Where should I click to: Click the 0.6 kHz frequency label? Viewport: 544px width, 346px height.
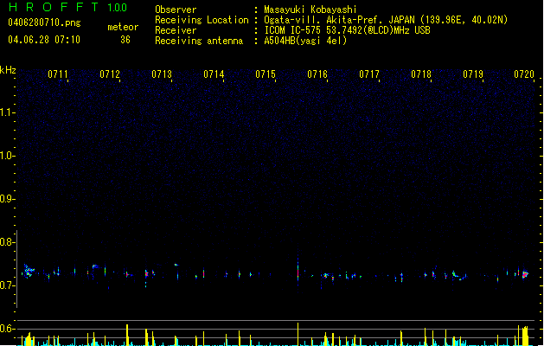click(x=7, y=329)
